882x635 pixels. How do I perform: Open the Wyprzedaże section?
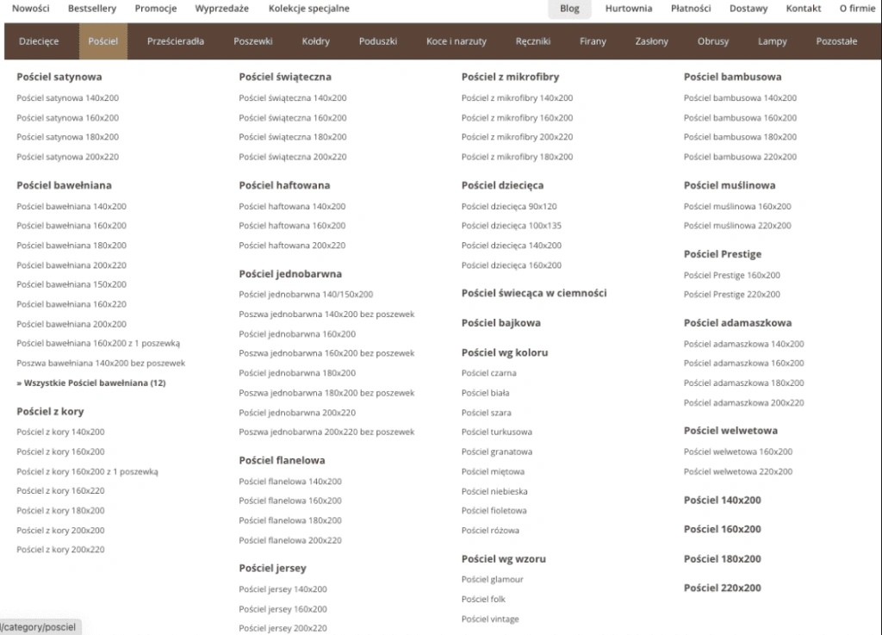(x=221, y=9)
